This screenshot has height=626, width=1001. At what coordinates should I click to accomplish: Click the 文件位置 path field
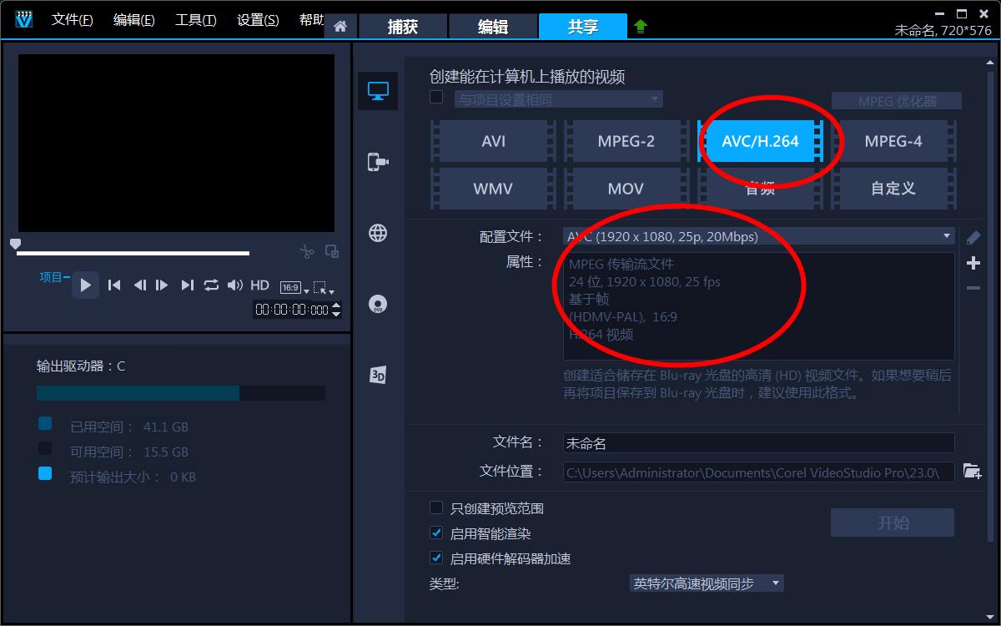tap(759, 472)
